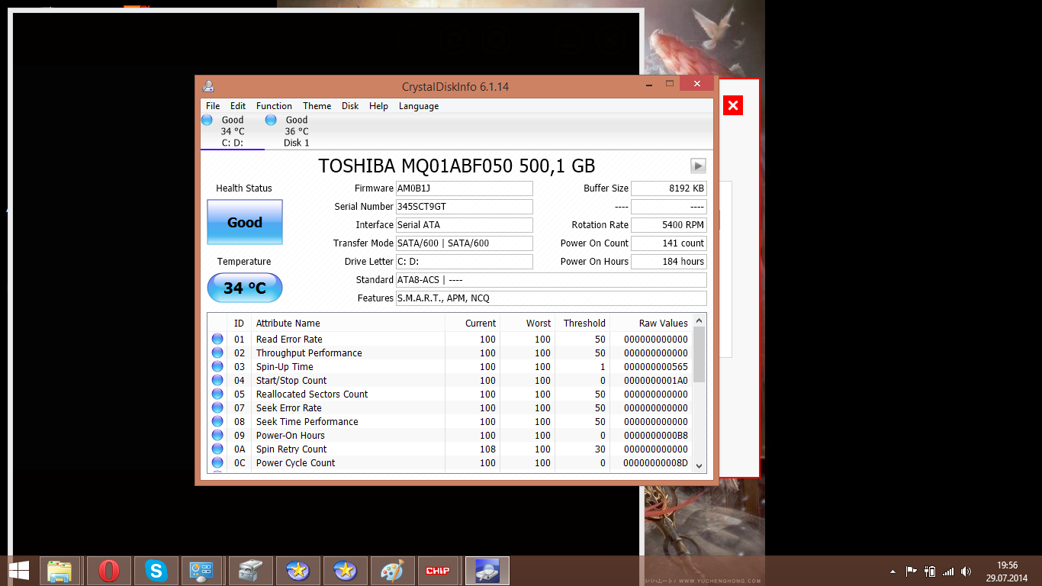Go to next disk arrow button
The height and width of the screenshot is (586, 1042).
pos(698,166)
